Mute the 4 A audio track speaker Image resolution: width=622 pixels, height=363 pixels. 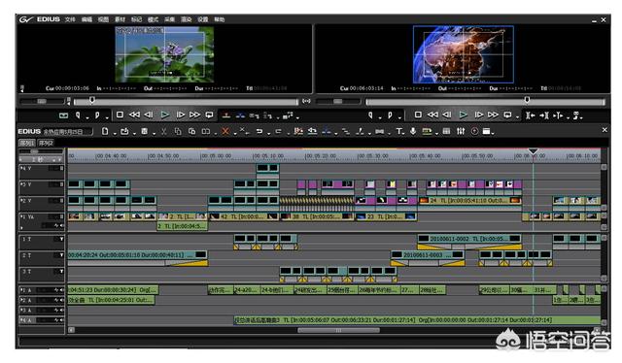pos(61,319)
